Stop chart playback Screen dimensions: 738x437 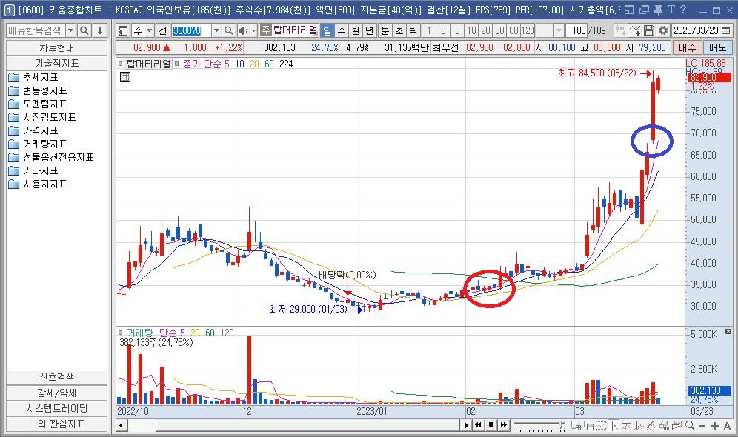[x=491, y=425]
